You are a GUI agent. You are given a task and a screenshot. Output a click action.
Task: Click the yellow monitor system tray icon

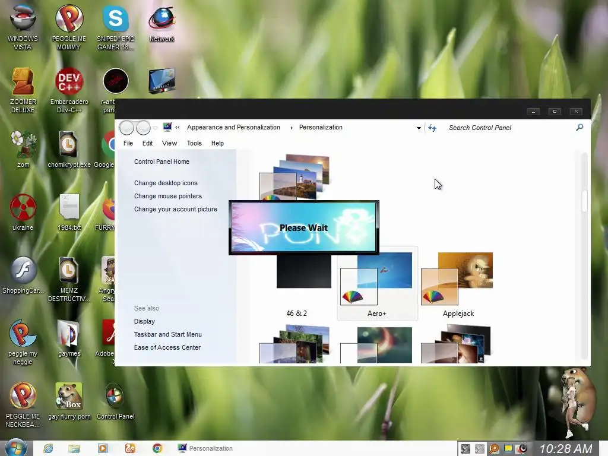click(508, 449)
